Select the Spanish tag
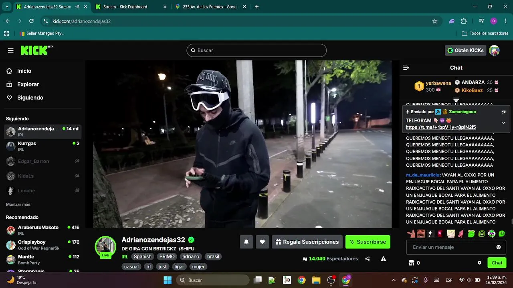Viewport: 513px width, 288px height. pyautogui.click(x=143, y=257)
